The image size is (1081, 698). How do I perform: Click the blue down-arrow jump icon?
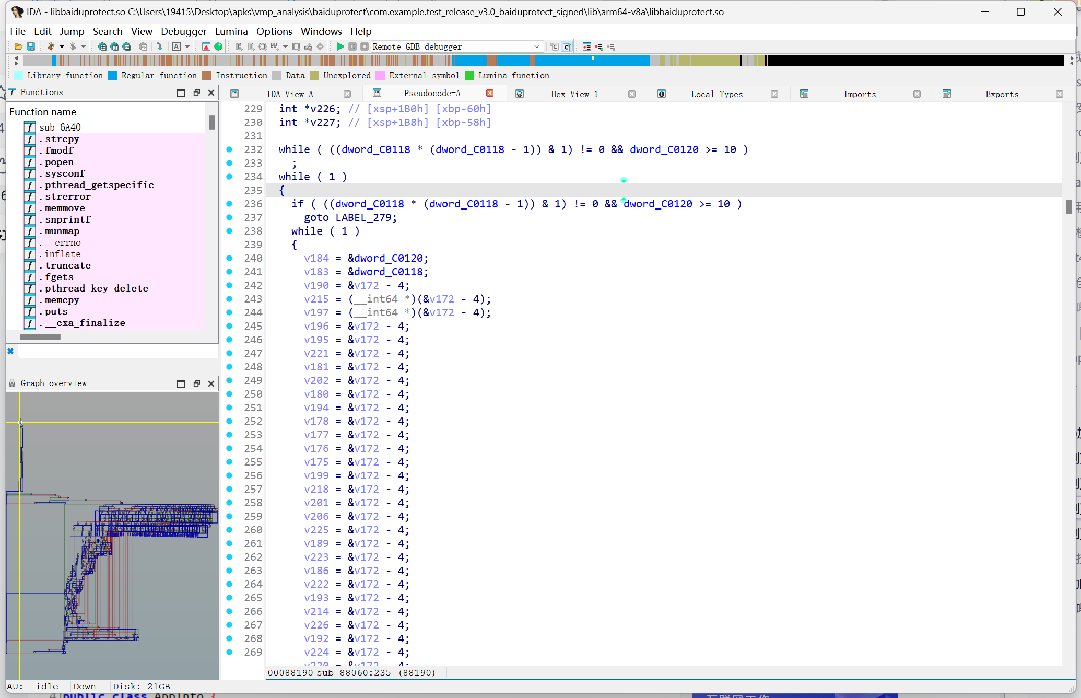[160, 47]
